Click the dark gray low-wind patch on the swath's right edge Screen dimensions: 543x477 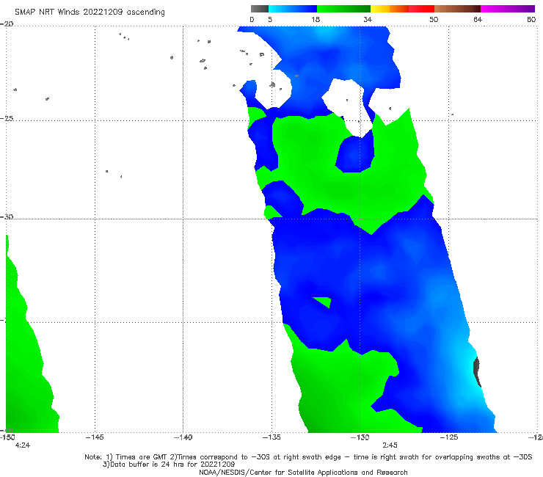click(477, 371)
